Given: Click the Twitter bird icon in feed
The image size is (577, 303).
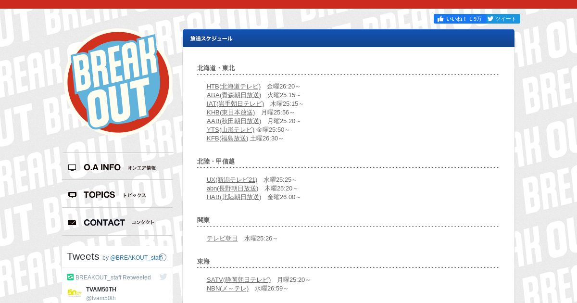Looking at the screenshot, I should pos(163,277).
